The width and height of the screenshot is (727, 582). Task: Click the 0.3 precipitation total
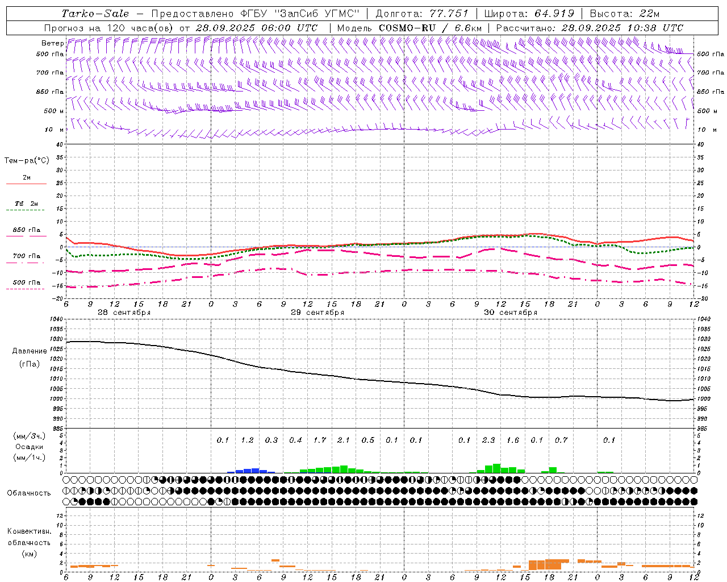(x=271, y=440)
